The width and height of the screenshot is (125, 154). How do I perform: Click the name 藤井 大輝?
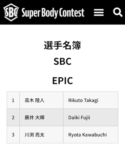pos(34,117)
